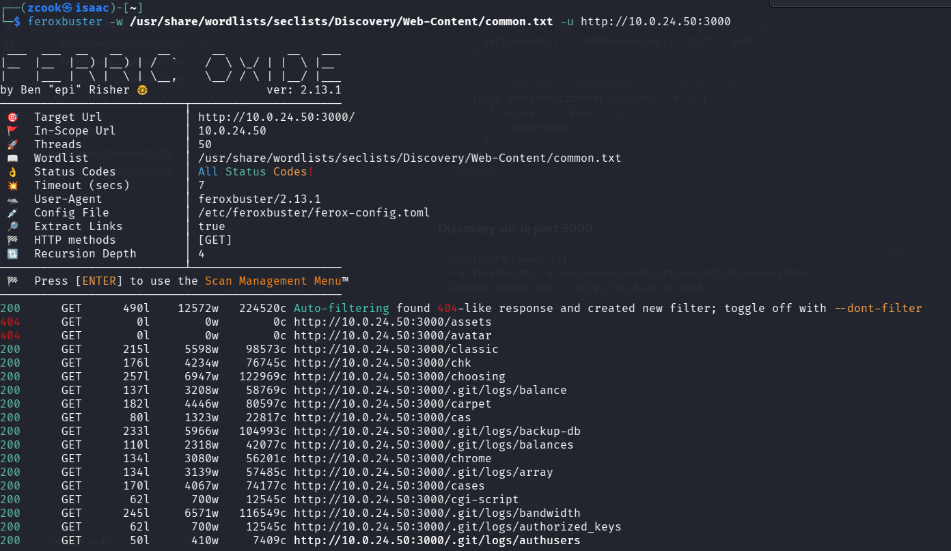Click the 'ver: 2.13.1' version text
This screenshot has width=951, height=551.
point(304,90)
